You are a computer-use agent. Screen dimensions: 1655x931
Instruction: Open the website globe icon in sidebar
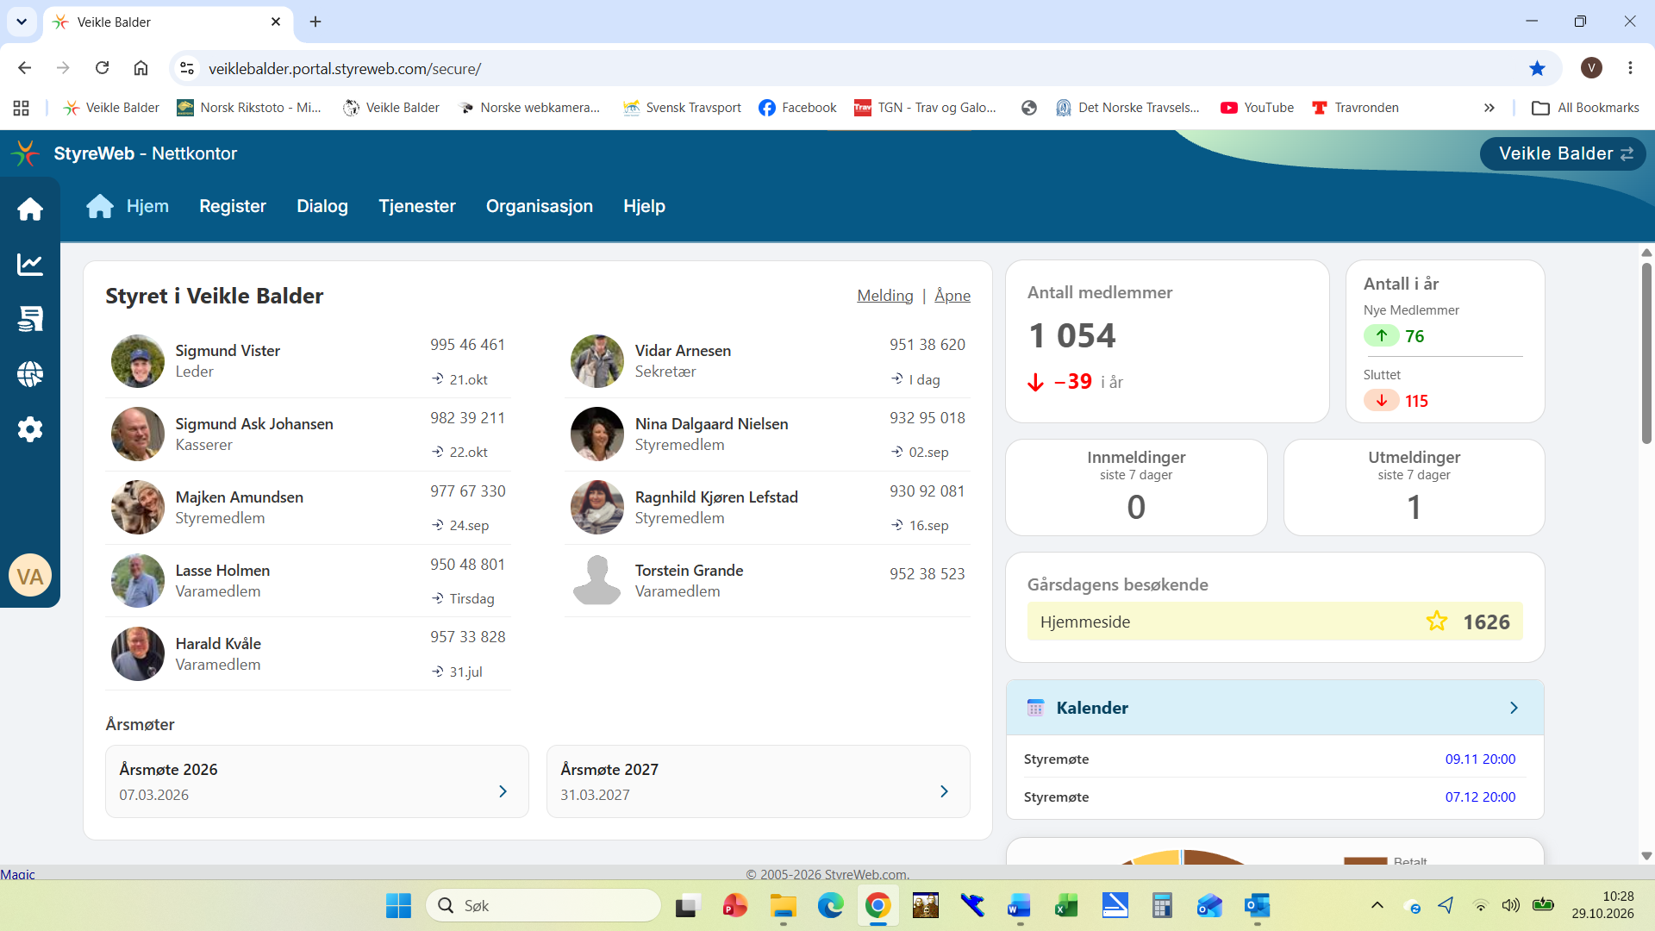(30, 374)
